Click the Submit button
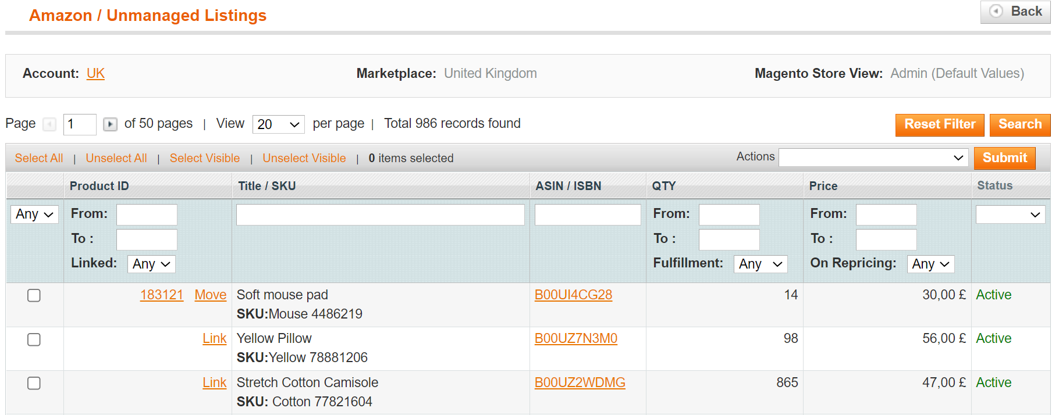Viewport: 1059px width, 415px height. (x=1005, y=158)
